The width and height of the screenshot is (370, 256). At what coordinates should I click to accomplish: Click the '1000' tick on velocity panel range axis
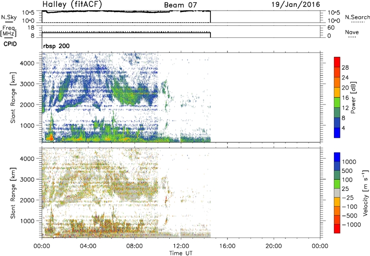click(x=27, y=221)
